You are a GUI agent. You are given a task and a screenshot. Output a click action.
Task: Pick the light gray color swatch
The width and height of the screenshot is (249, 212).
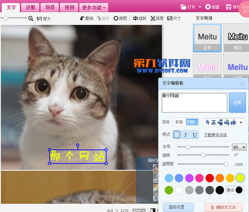[189, 190]
